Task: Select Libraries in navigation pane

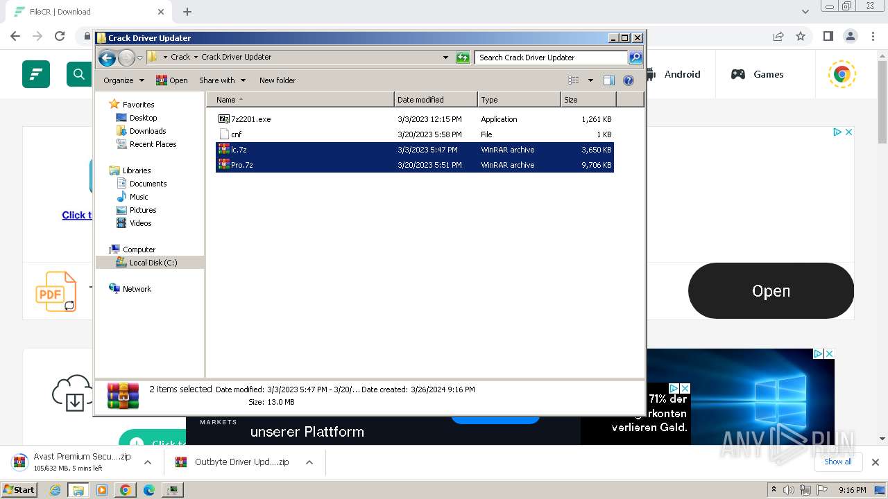Action: pyautogui.click(x=130, y=170)
